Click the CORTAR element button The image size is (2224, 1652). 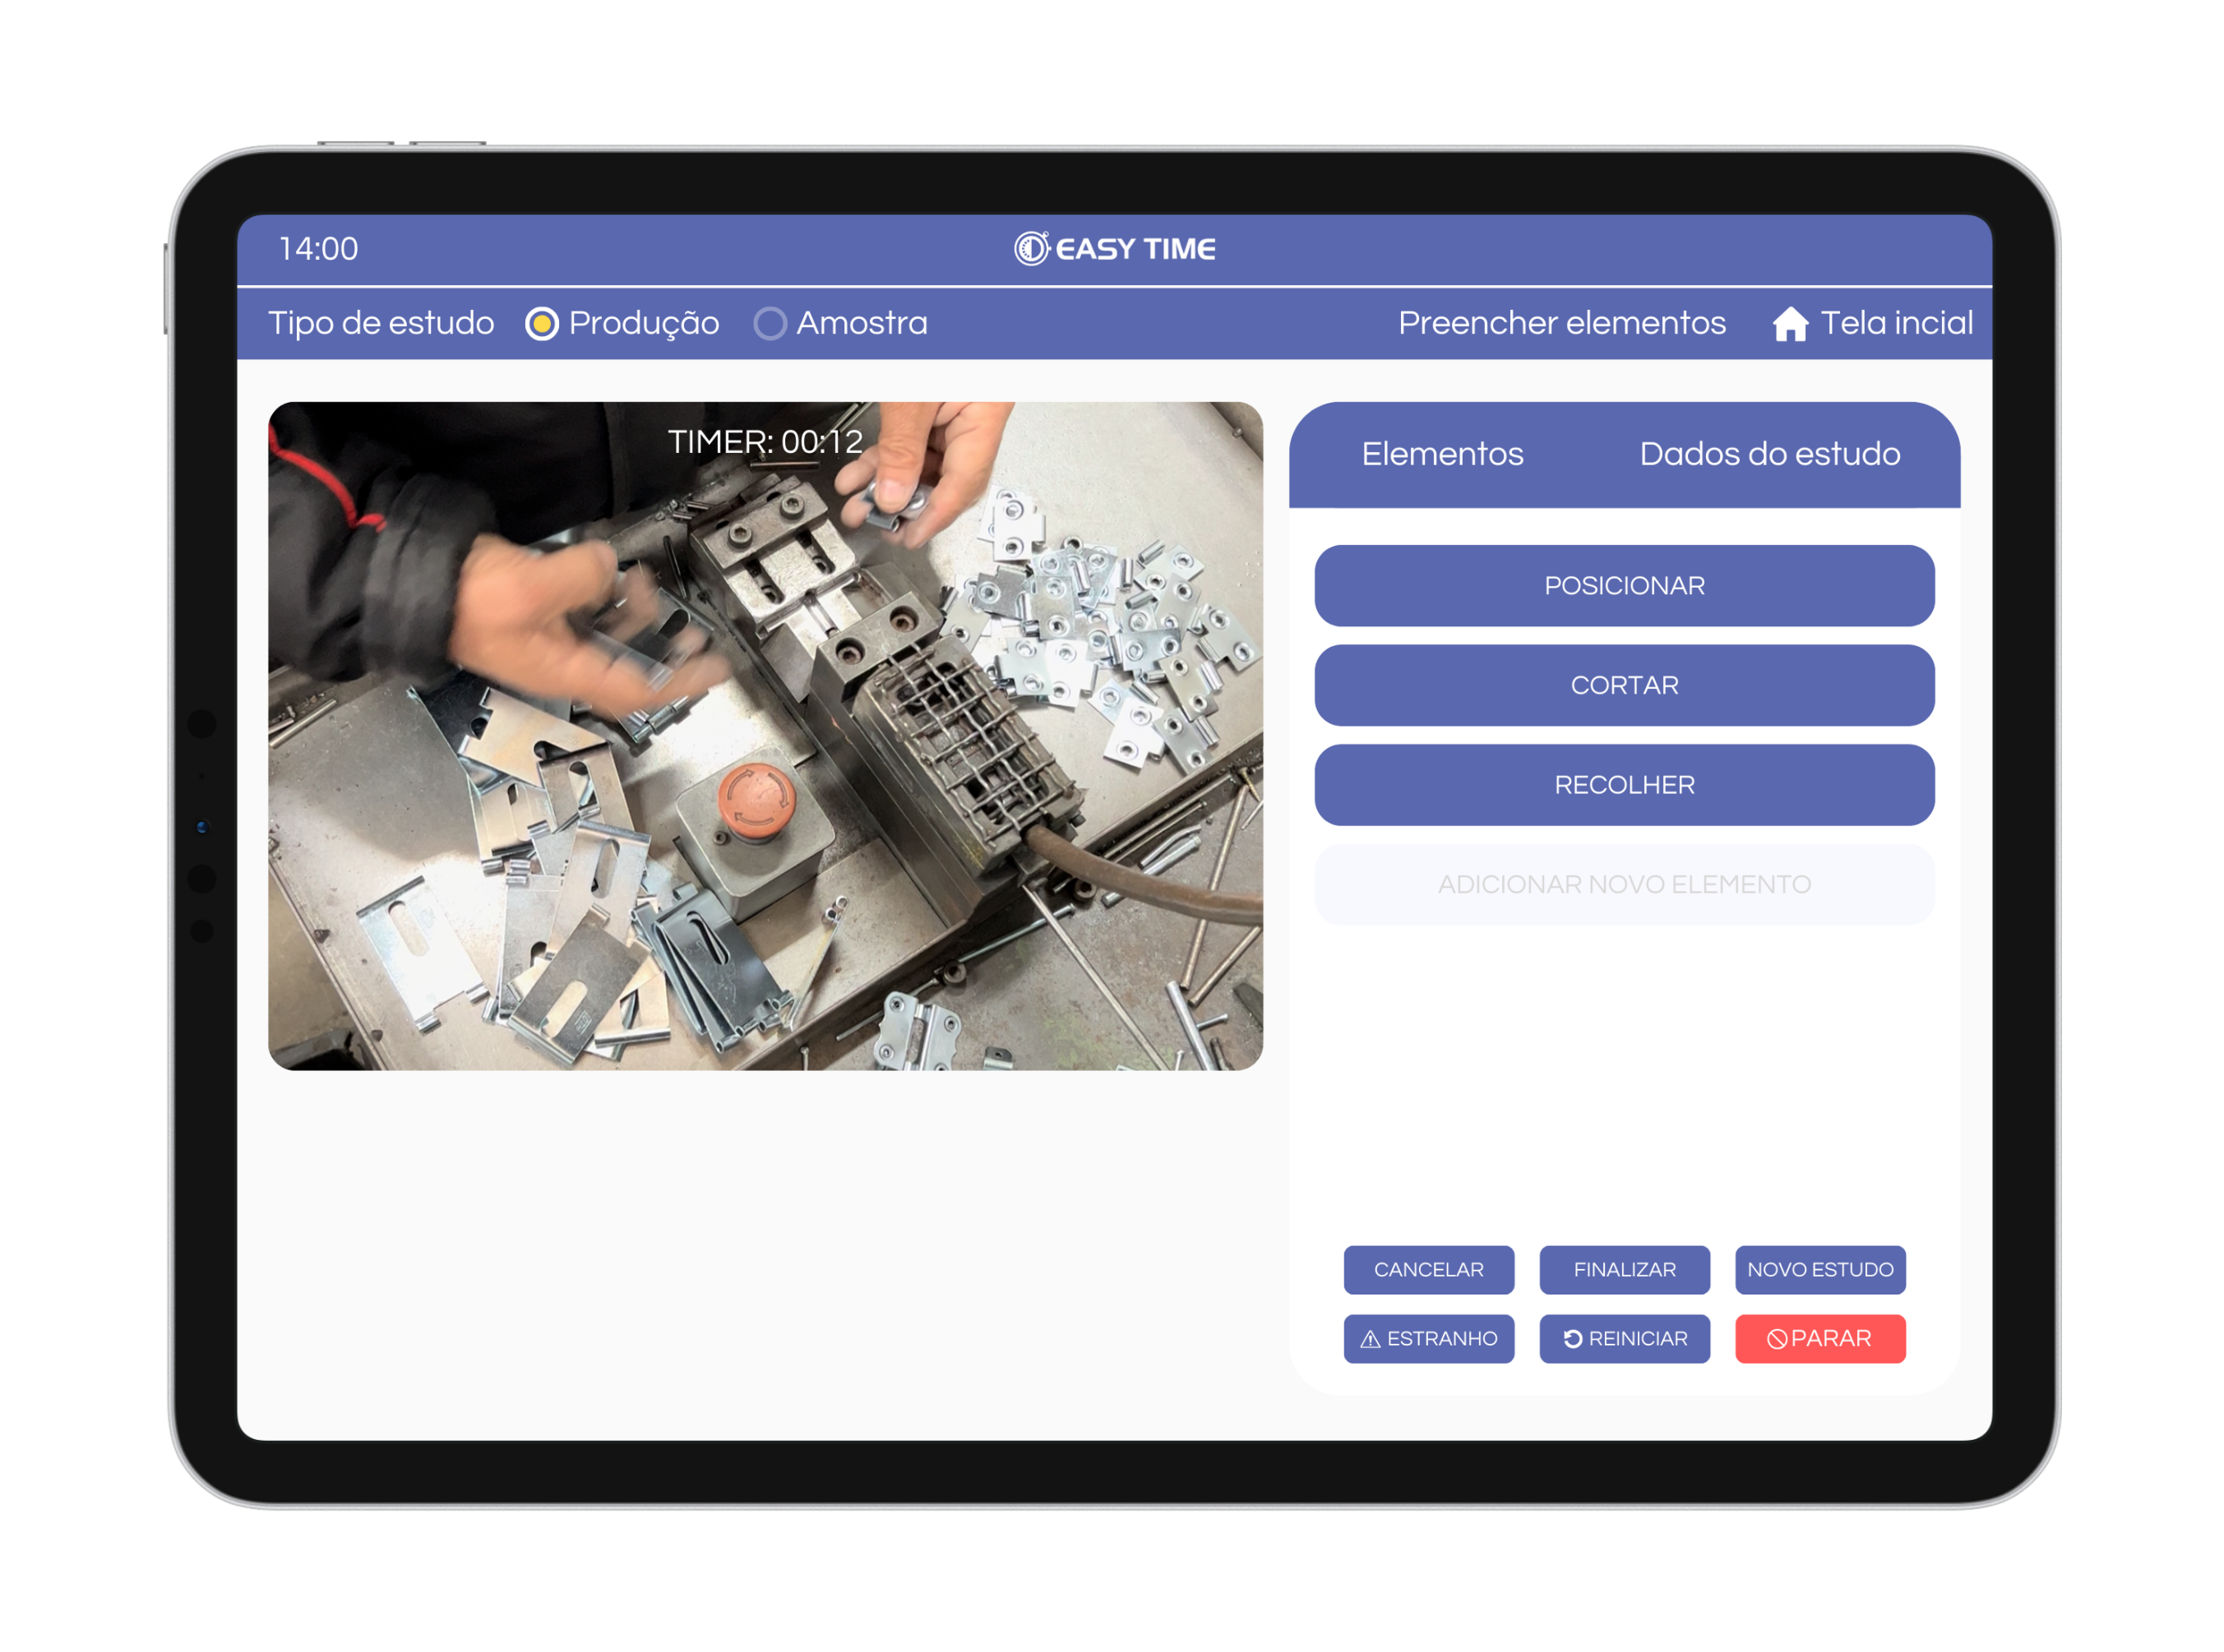[x=1624, y=685]
